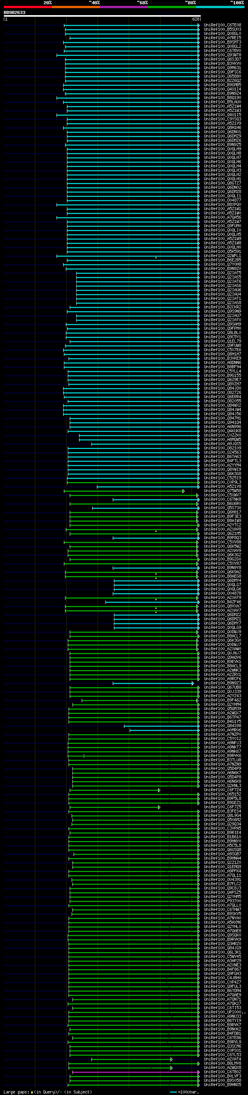Select hit UniRef100_O65880
The image size is (248, 1095).
coord(222,77)
